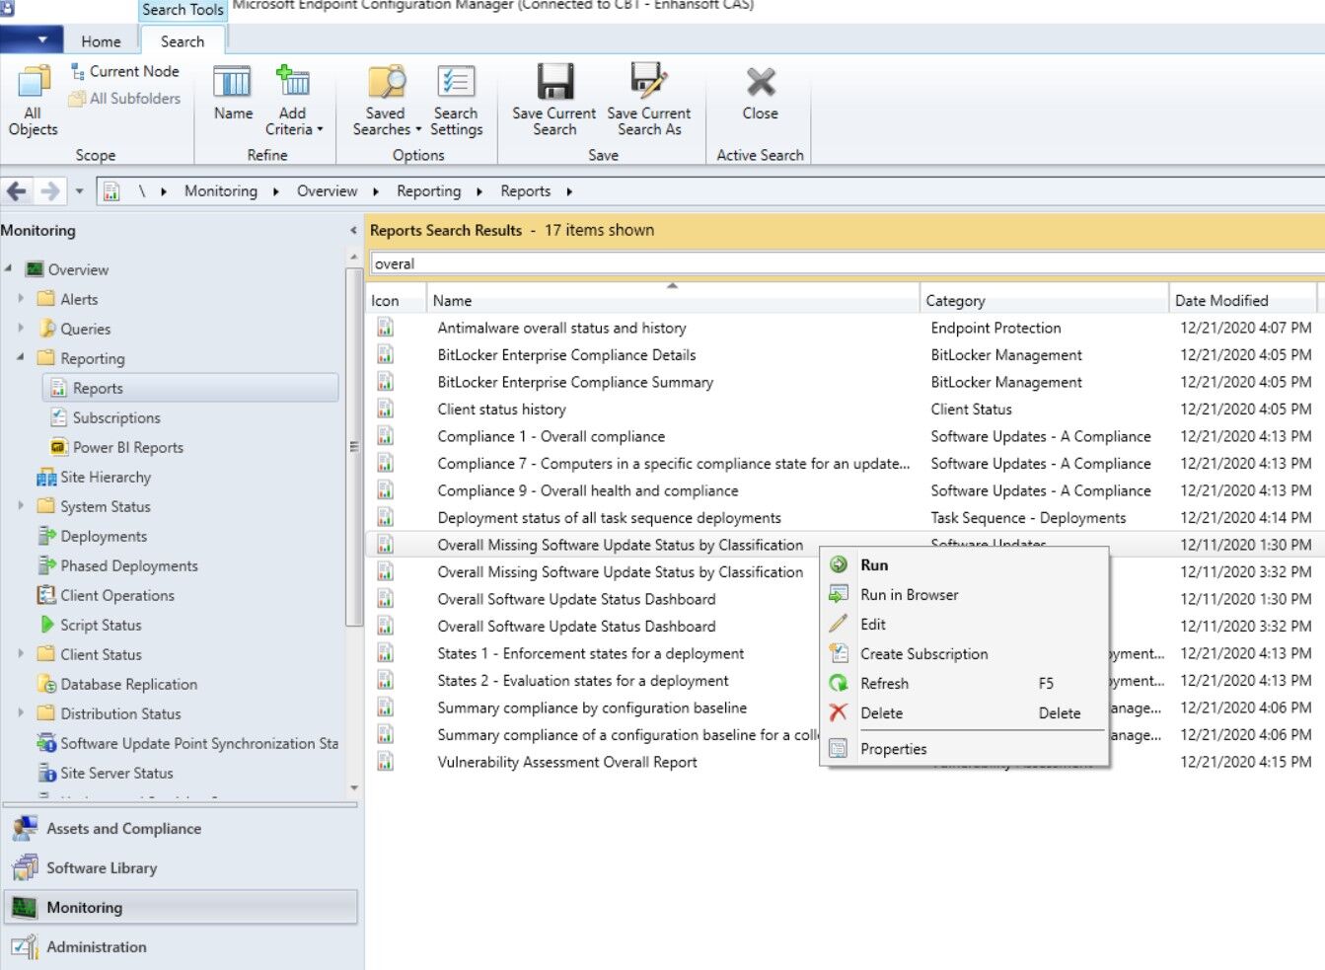Click the Script Status green icon
This screenshot has width=1325, height=970.
[x=45, y=625]
